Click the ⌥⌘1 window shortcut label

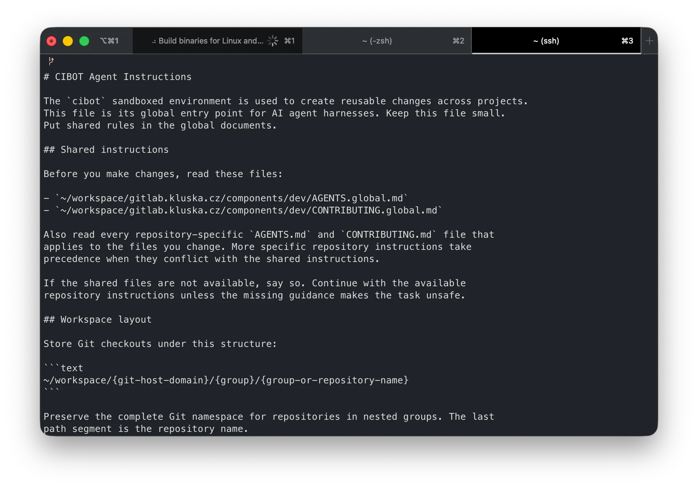(109, 41)
